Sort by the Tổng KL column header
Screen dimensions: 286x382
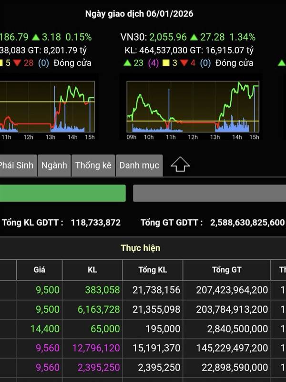point(153,270)
